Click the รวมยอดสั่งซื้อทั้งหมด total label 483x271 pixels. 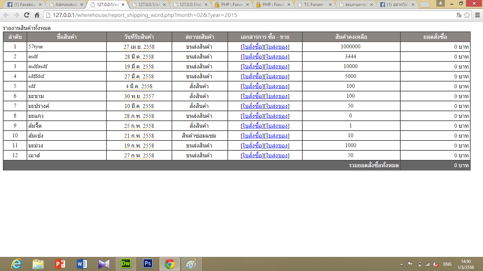click(x=374, y=165)
